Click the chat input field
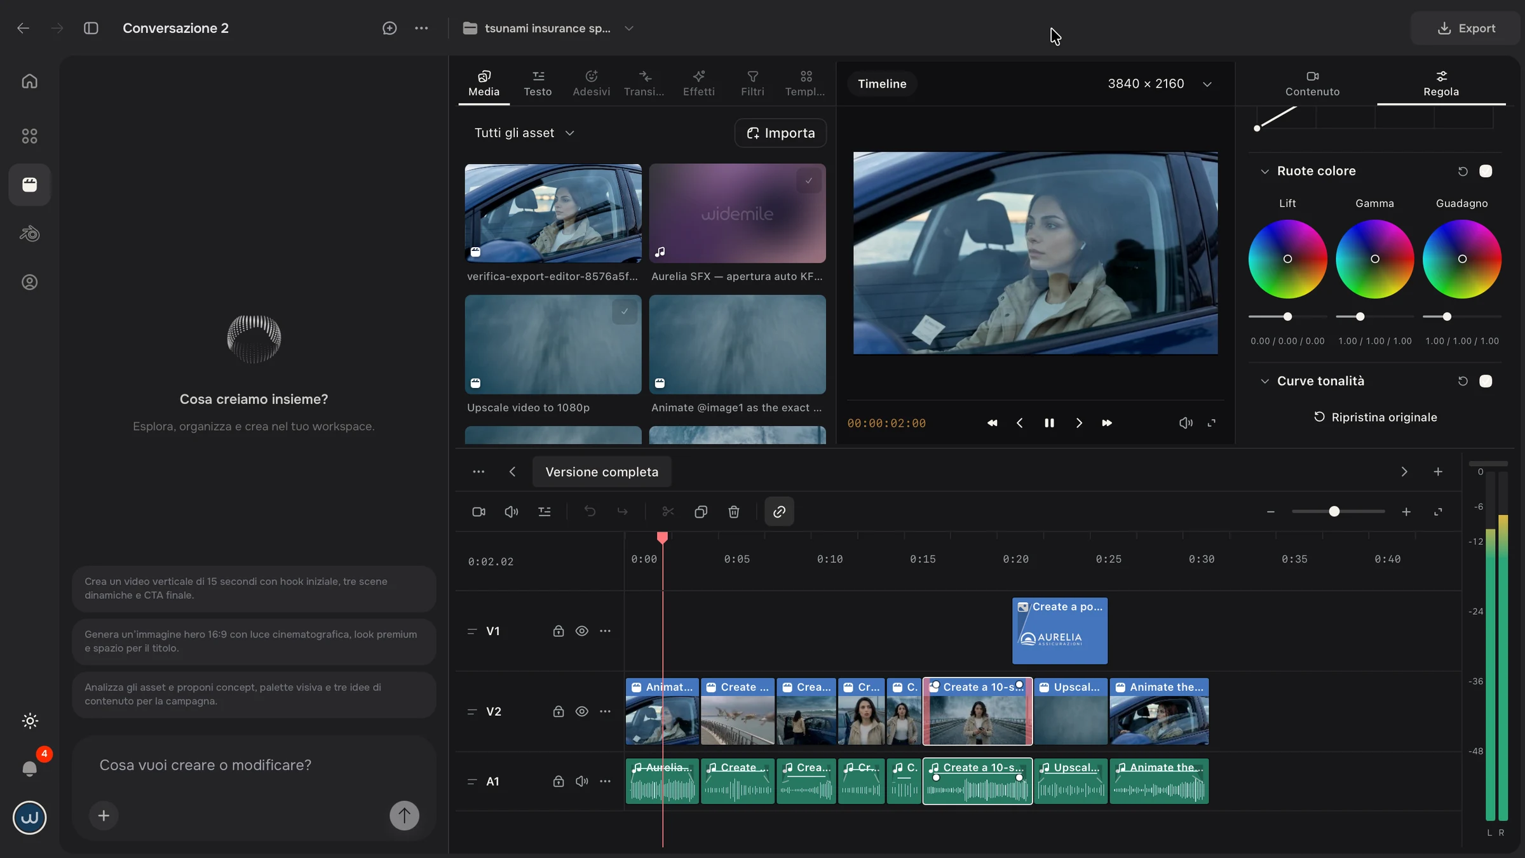1525x858 pixels. pyautogui.click(x=254, y=765)
